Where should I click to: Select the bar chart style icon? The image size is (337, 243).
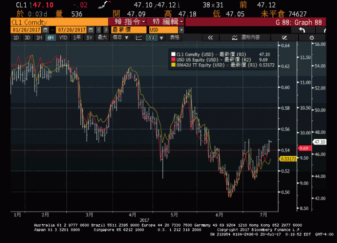pyautogui.click(x=152, y=38)
